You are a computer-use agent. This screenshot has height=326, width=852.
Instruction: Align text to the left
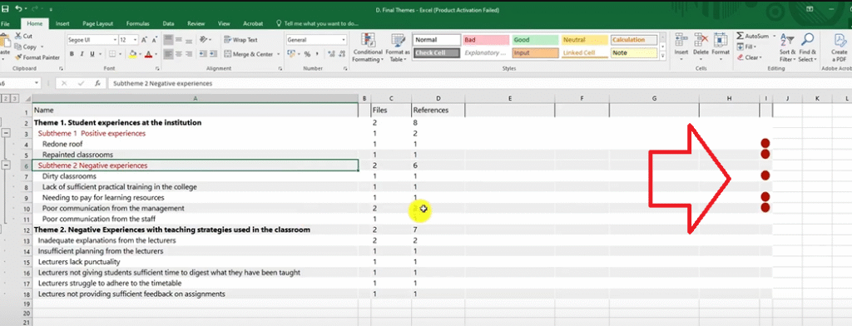[168, 54]
